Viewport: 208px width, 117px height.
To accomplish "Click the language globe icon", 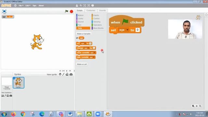I will pos(15,6).
